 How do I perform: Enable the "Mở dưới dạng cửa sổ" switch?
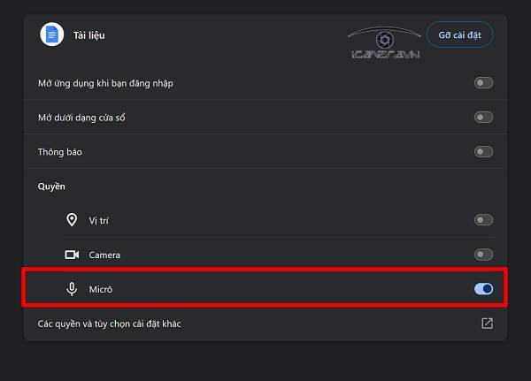pyautogui.click(x=483, y=118)
